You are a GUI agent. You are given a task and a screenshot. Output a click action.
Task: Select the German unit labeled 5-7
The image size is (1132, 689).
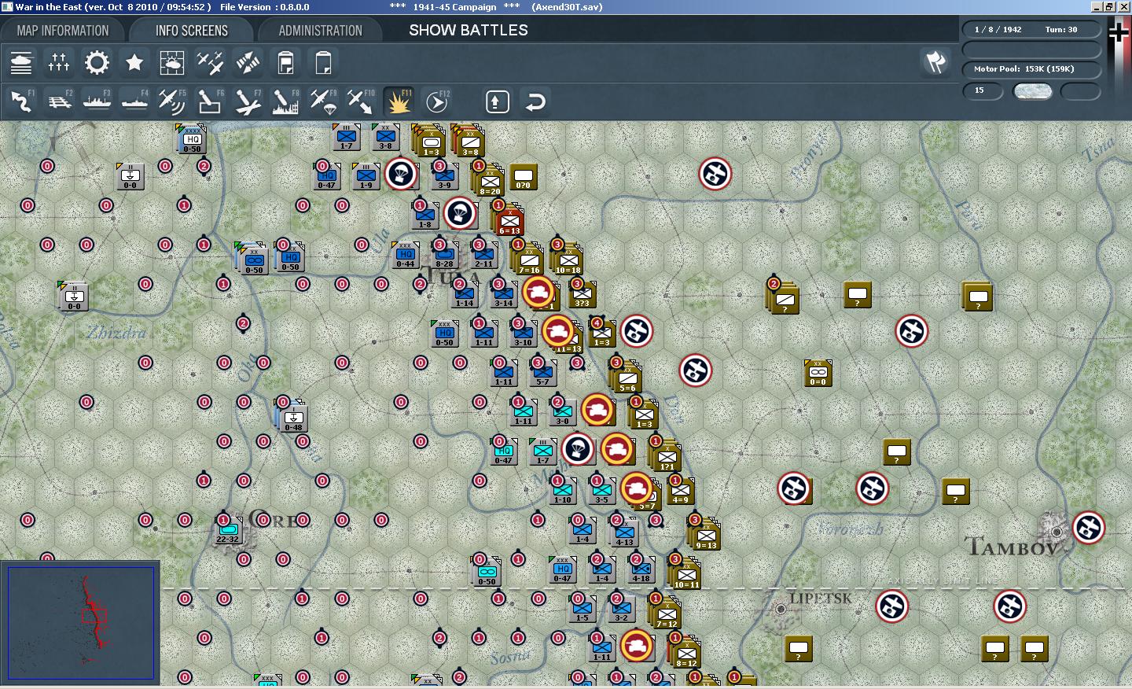[x=543, y=374]
